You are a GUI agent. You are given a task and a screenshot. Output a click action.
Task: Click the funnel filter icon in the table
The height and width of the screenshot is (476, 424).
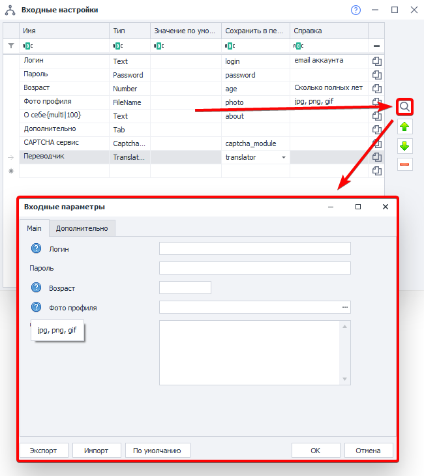[x=10, y=46]
